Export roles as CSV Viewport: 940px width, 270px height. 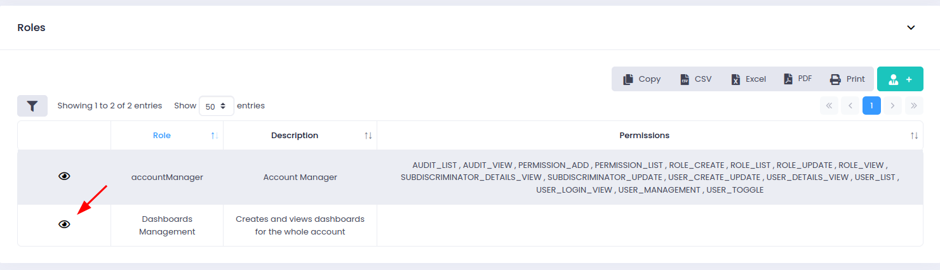(x=695, y=79)
